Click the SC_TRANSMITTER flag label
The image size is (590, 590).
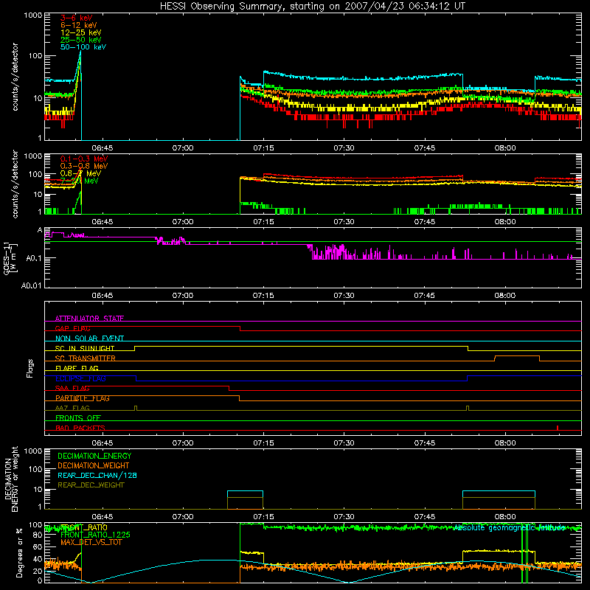pyautogui.click(x=86, y=358)
